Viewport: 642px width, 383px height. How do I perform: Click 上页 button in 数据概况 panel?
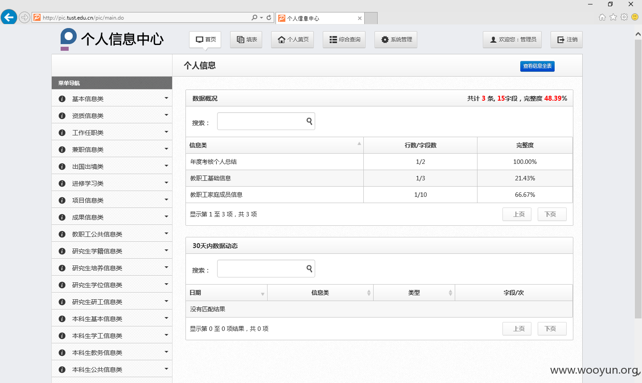click(517, 214)
